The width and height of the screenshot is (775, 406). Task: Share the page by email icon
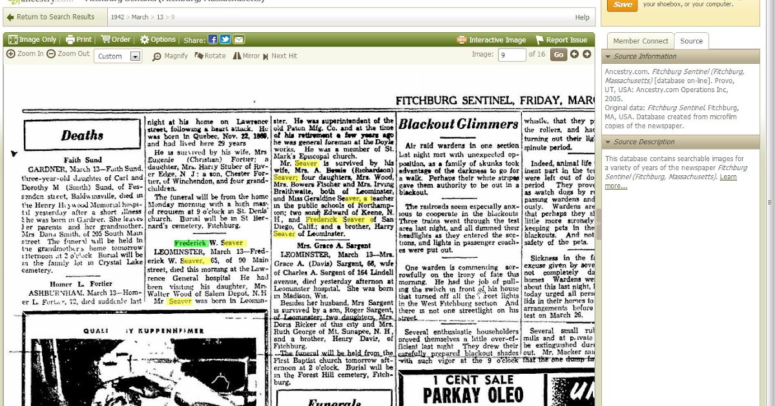pyautogui.click(x=238, y=40)
